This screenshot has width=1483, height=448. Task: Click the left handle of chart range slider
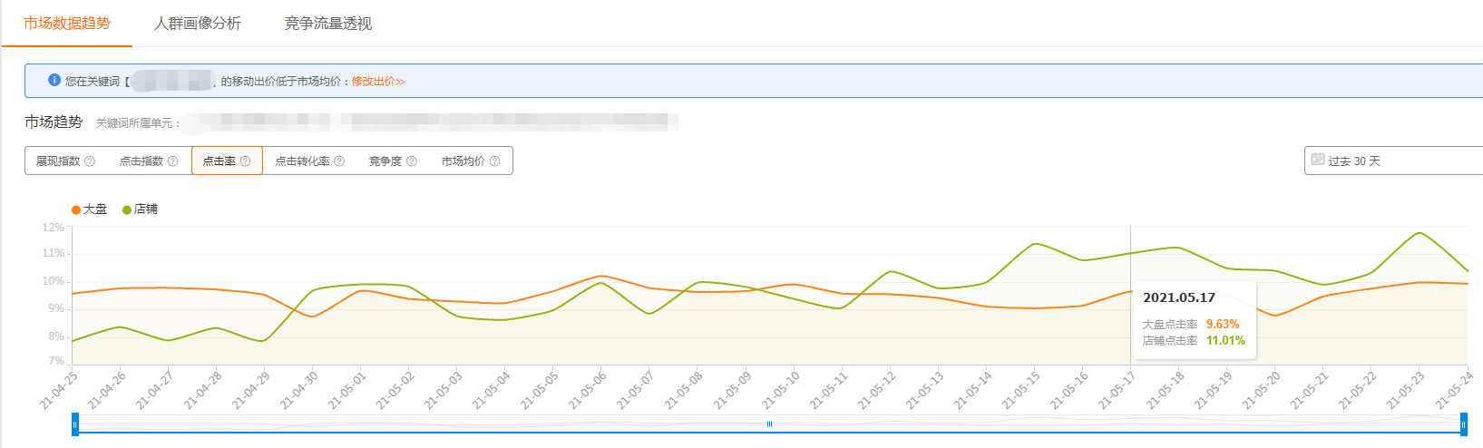pyautogui.click(x=75, y=424)
